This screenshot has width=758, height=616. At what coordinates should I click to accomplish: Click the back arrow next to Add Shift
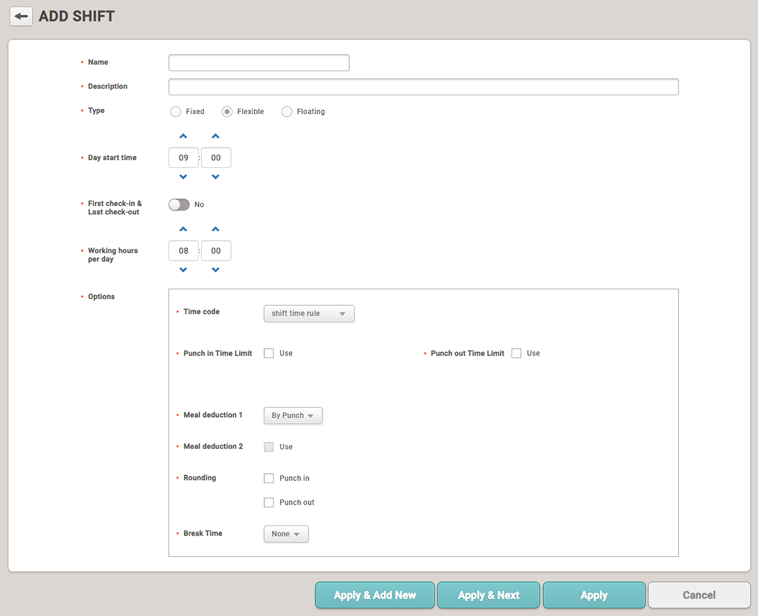(21, 16)
